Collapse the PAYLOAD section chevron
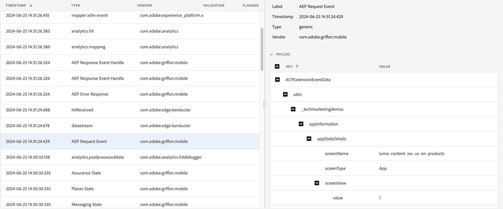This screenshot has width=503, height=209. point(271,54)
